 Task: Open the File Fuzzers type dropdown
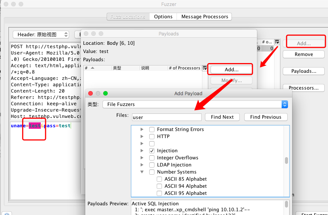click(195, 105)
